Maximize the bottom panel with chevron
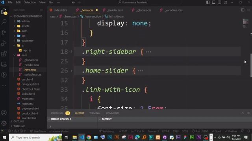 pyautogui.click(x=243, y=113)
